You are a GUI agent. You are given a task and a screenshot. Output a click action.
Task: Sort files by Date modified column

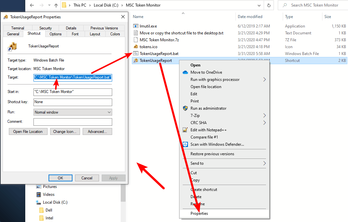[250, 17]
